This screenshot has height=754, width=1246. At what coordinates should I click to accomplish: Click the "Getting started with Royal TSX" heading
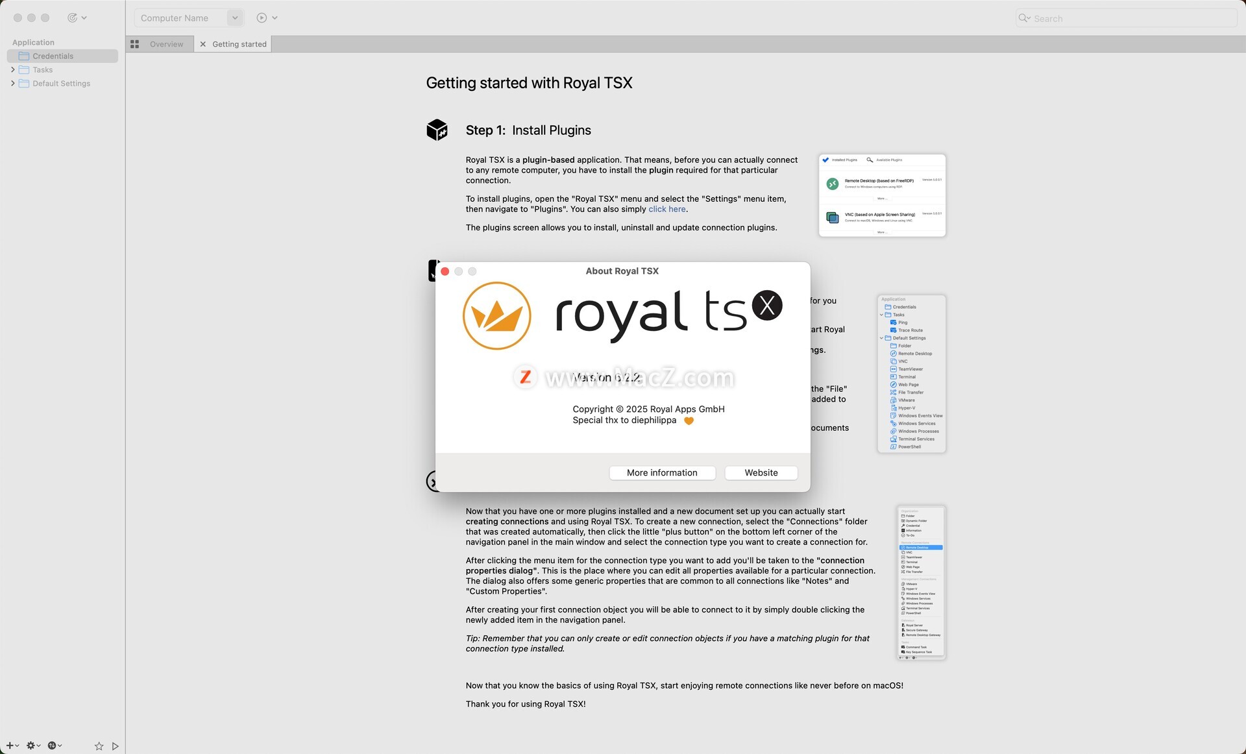pos(529,83)
